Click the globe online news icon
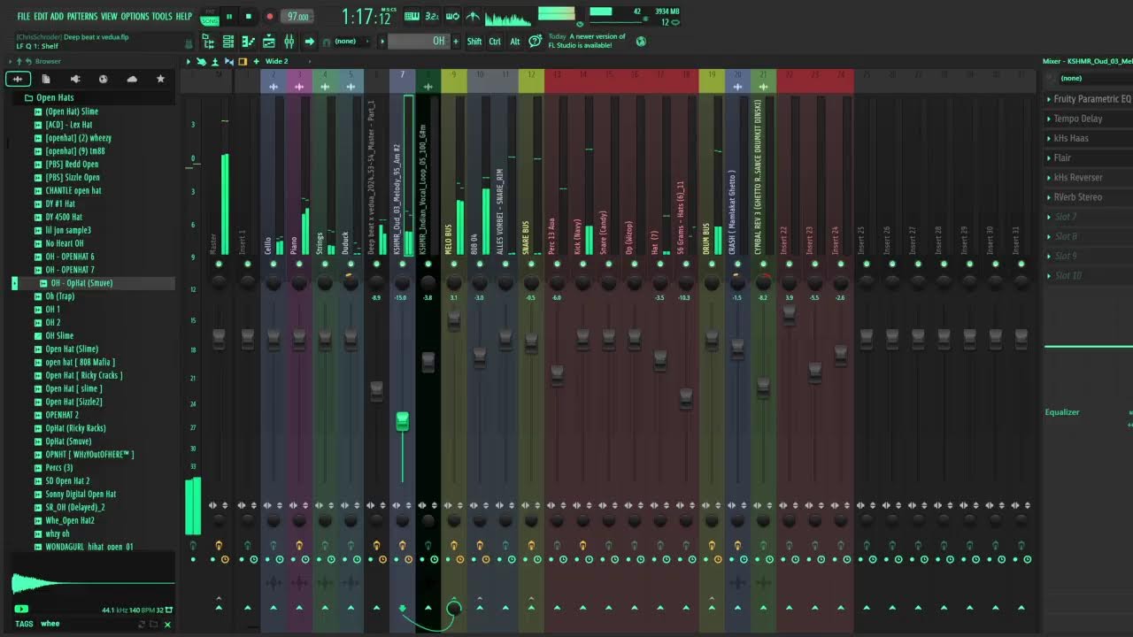Viewport: 1133px width, 637px height. [x=641, y=41]
